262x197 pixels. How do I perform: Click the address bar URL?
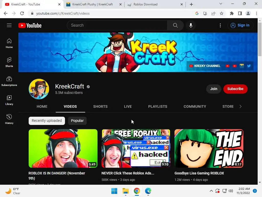point(63,13)
